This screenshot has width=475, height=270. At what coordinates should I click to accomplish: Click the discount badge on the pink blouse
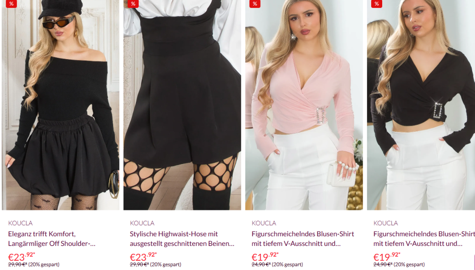[x=255, y=4]
